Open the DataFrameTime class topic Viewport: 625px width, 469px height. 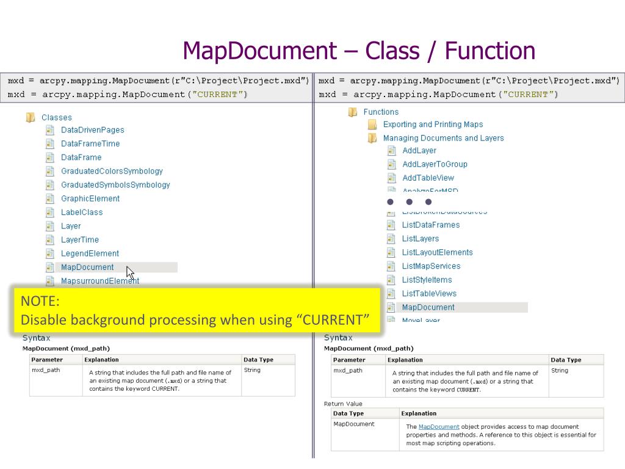90,144
